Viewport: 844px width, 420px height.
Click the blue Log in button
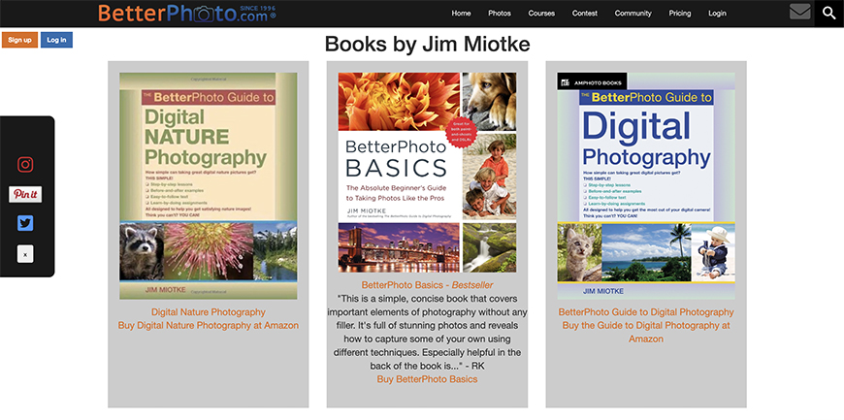click(x=56, y=40)
